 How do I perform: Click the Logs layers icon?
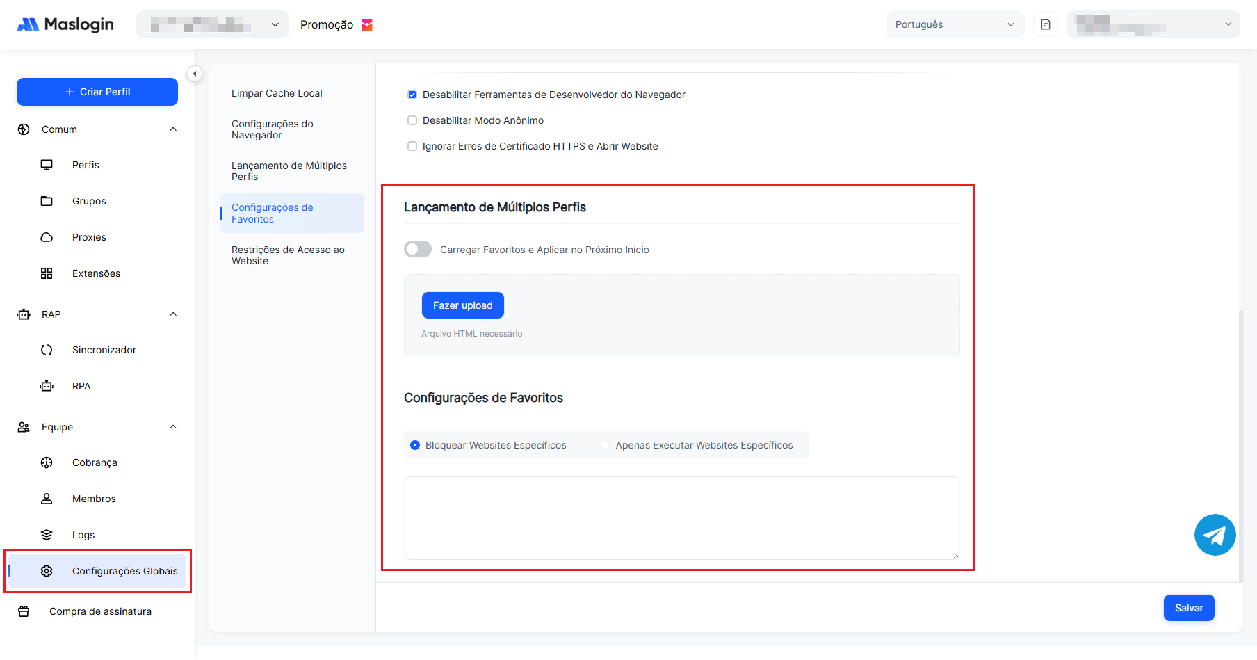[x=47, y=535]
